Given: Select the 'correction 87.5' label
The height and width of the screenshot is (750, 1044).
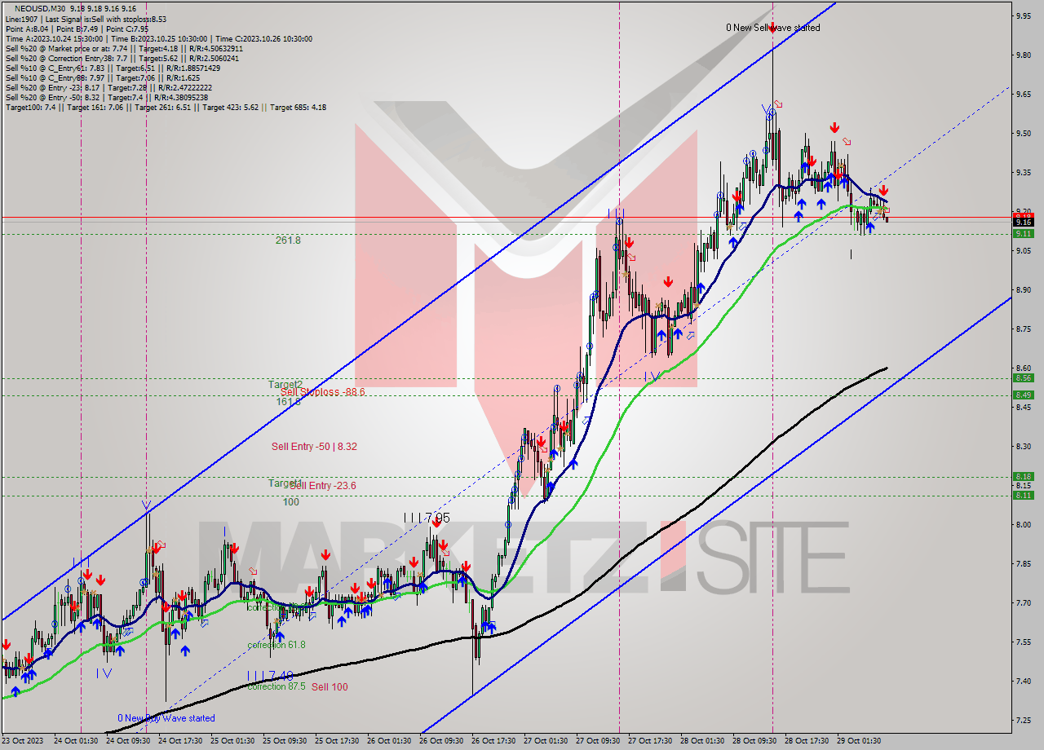Looking at the screenshot, I should [276, 686].
